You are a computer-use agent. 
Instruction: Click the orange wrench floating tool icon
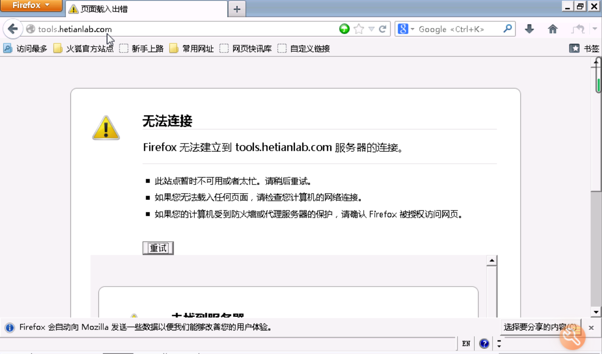tap(573, 337)
